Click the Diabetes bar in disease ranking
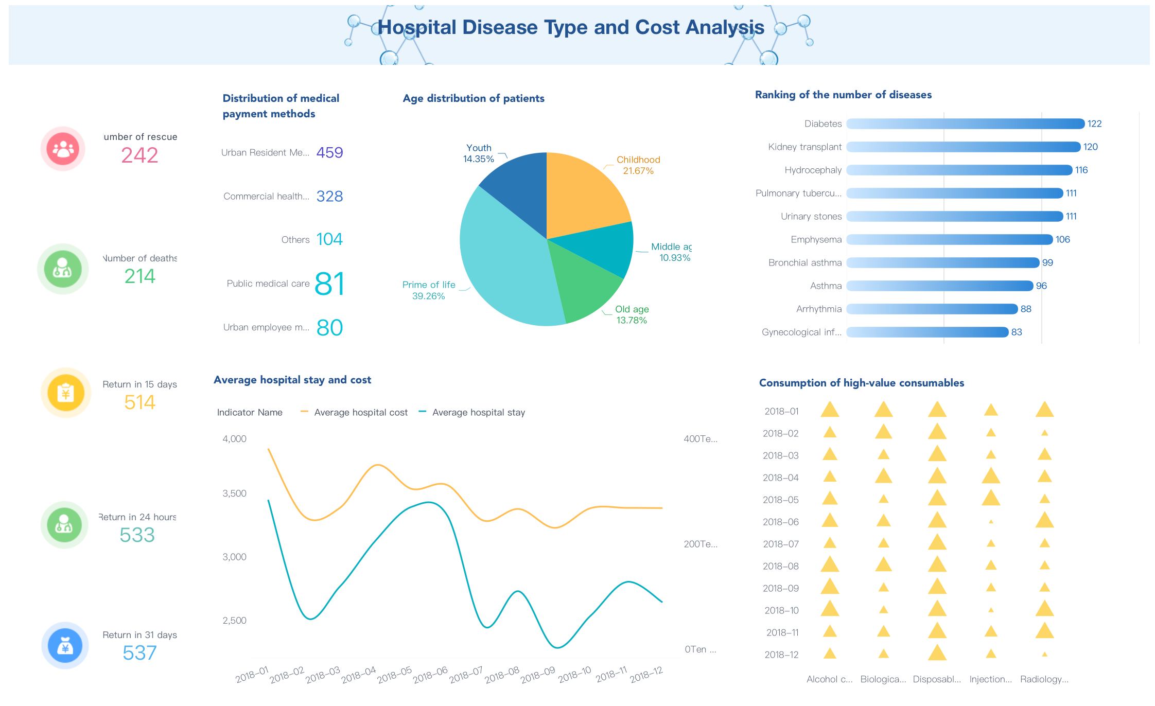The width and height of the screenshot is (1155, 706). (x=966, y=123)
